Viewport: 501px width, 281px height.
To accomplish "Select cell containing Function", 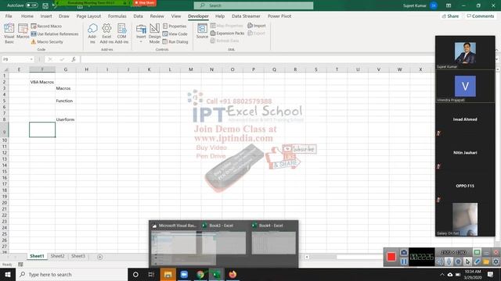I will [66, 101].
